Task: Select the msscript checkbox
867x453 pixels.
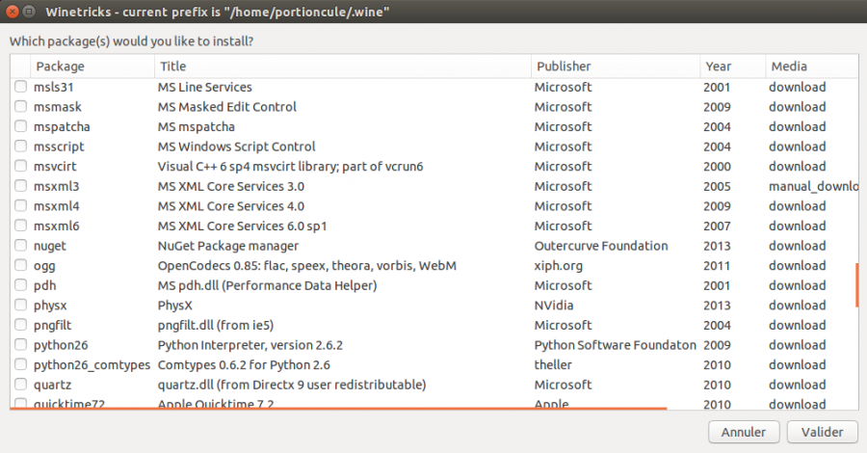Action: pos(20,147)
